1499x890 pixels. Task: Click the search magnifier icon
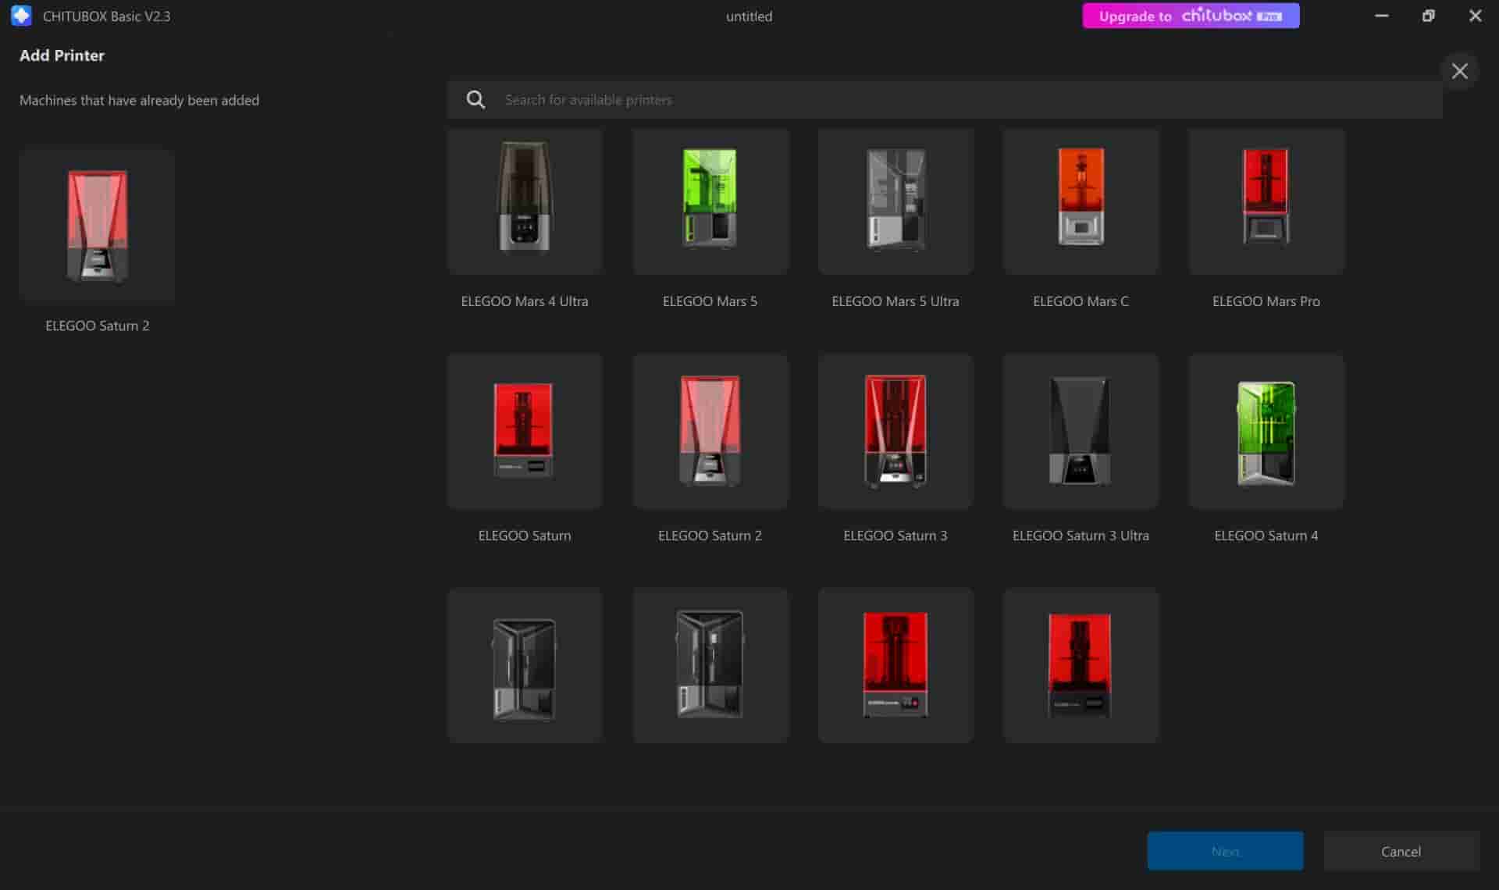coord(475,100)
